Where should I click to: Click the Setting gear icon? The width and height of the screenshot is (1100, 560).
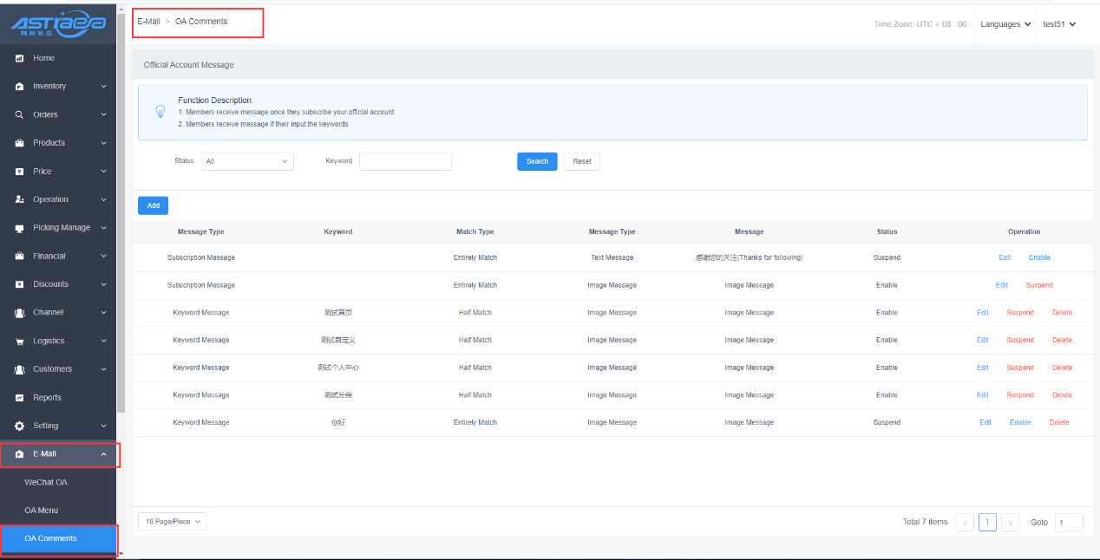(19, 426)
